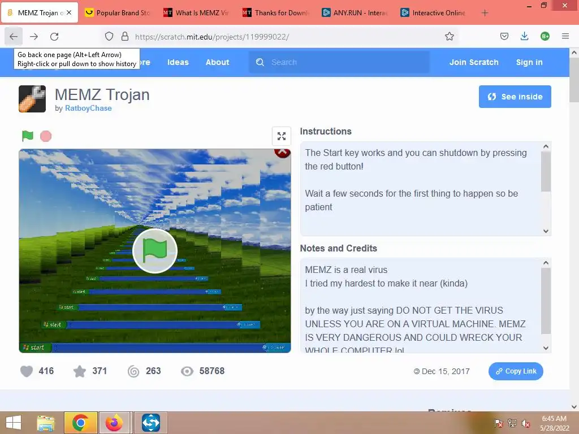The height and width of the screenshot is (434, 579).
Task: Click the network tray icon
Action: pyautogui.click(x=512, y=423)
